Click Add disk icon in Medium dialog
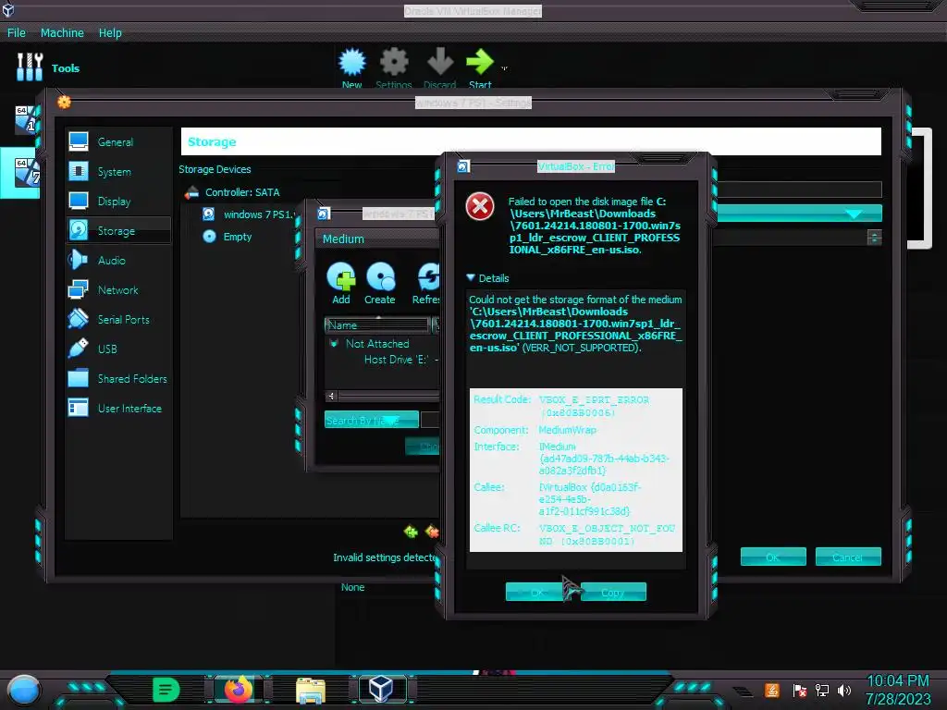This screenshot has height=710, width=947. (x=341, y=283)
